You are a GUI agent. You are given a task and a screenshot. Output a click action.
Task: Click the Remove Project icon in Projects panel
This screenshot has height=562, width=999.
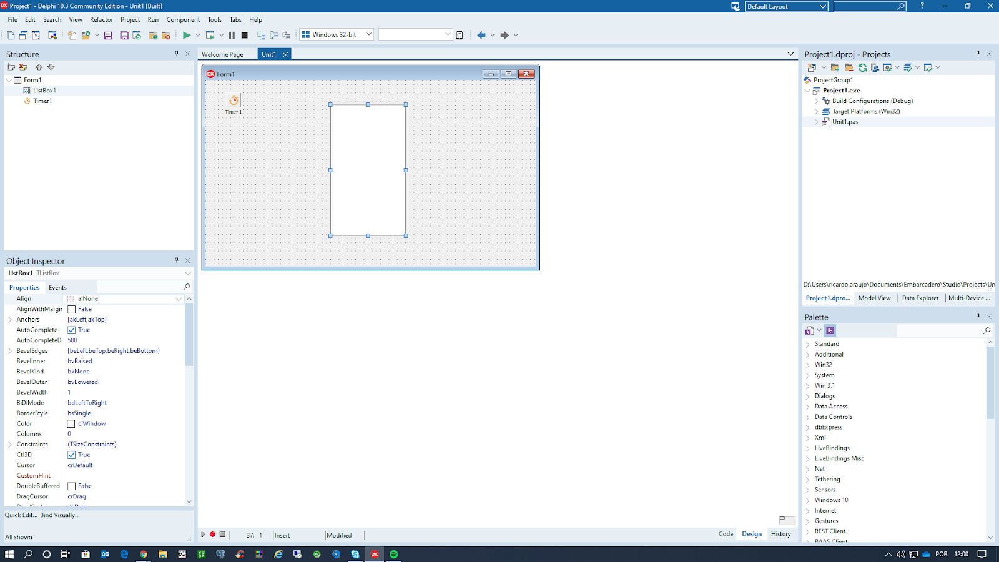[849, 67]
